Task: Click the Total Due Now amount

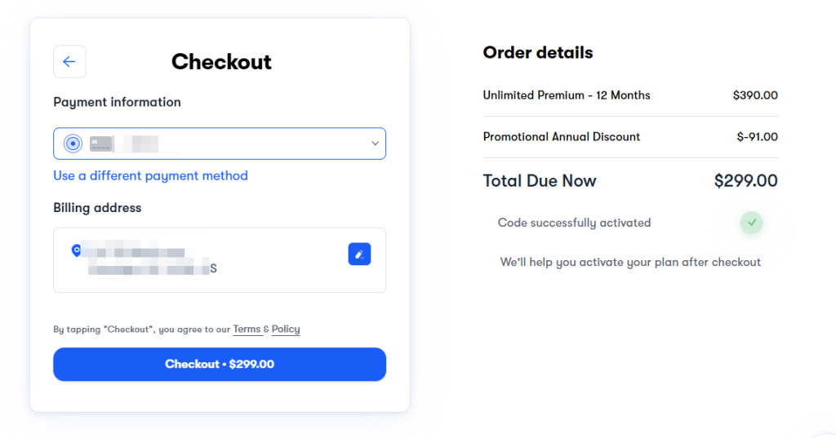Action: 746,180
